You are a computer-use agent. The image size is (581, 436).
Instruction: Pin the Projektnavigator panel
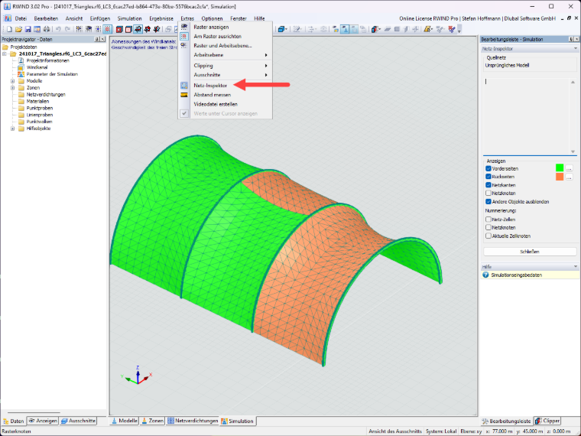(97, 39)
